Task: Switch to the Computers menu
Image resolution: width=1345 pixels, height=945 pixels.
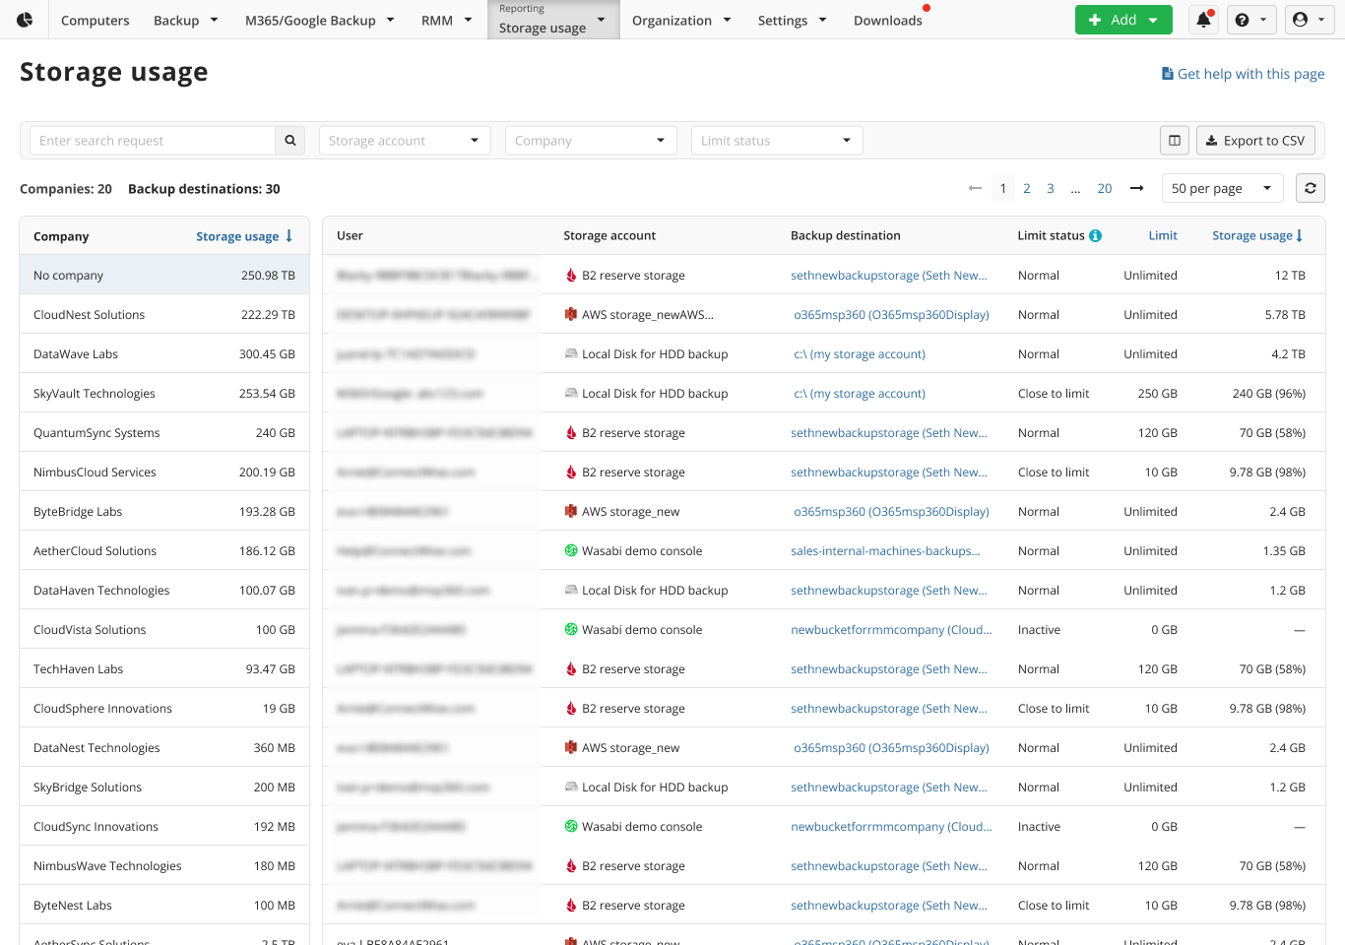Action: coord(95,19)
